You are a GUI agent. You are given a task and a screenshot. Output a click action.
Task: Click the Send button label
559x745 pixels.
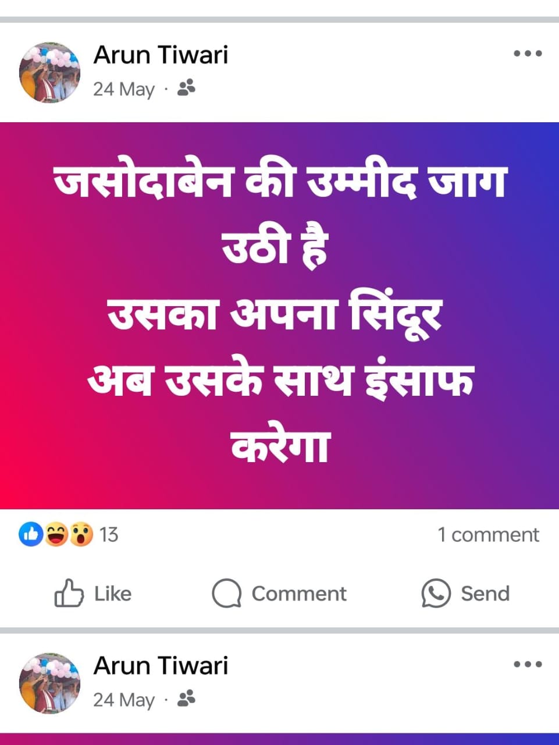(485, 594)
